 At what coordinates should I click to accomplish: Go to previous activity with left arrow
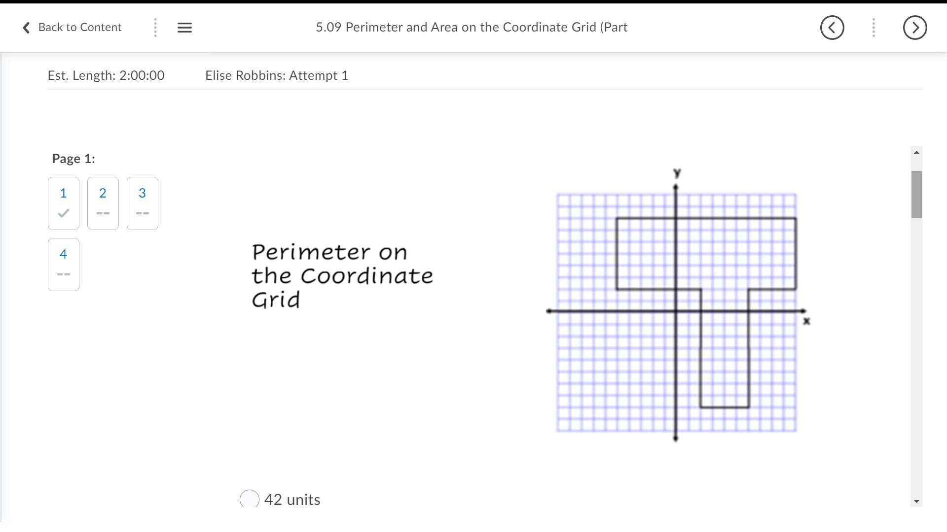click(x=832, y=28)
